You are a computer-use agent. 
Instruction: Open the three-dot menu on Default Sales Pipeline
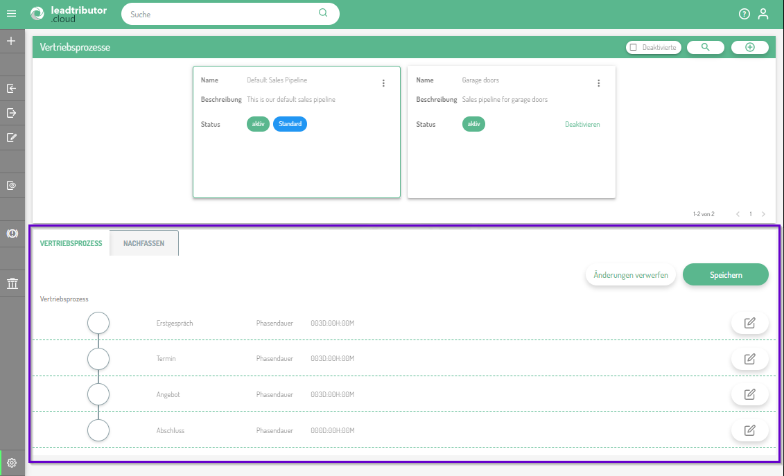point(383,83)
